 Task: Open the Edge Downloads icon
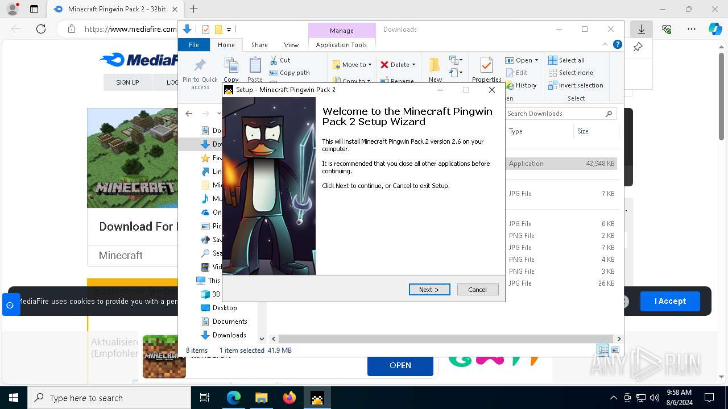(642, 29)
